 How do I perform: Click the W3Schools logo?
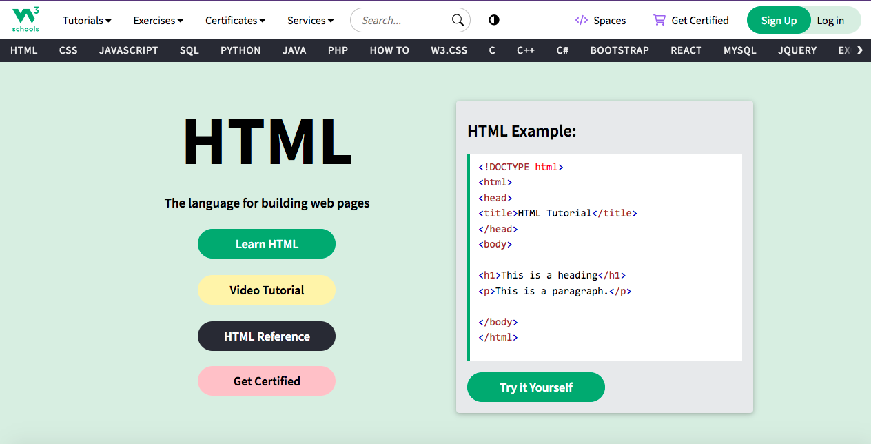[25, 19]
